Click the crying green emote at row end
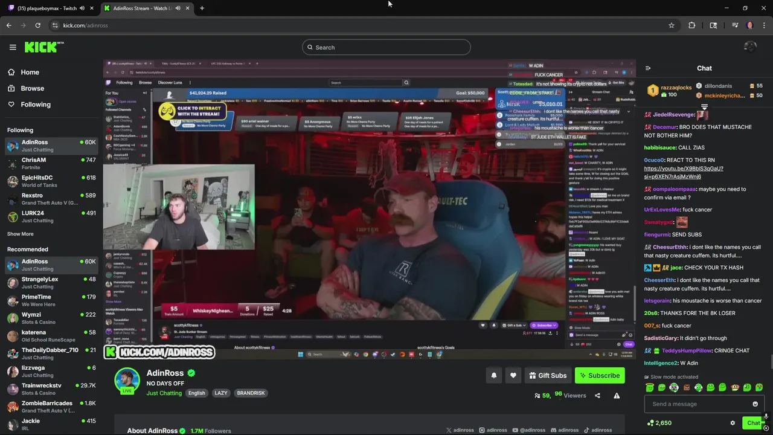Viewport: 773px width, 435px height. (x=759, y=388)
